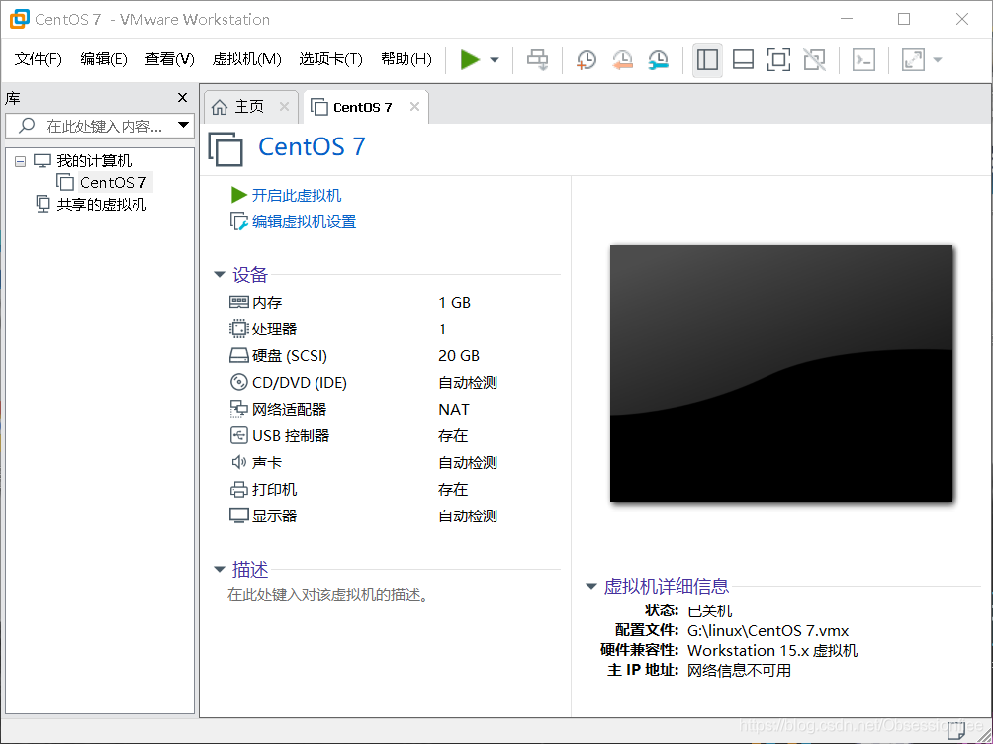
Task: Select the 硬盘 (SCSI) device label
Action: [x=290, y=355]
